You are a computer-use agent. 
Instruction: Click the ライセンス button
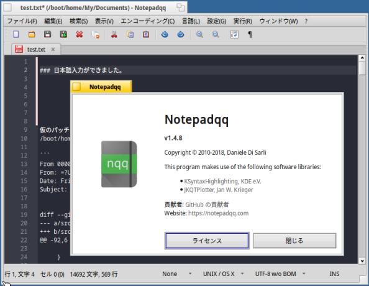pos(207,241)
